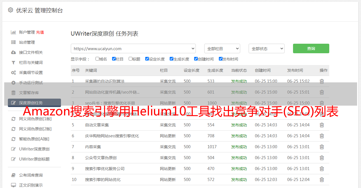Viewport: 361px width, 188px height.
Task: Open 同义词伪原创[2版] link
Action: (x=35, y=129)
